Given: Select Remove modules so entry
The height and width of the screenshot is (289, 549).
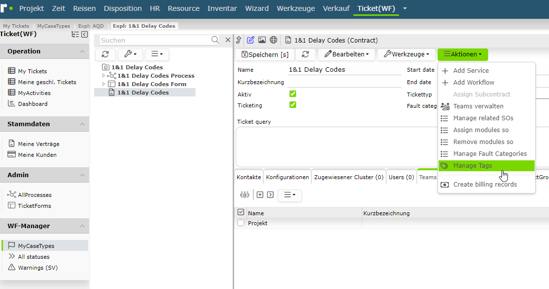Looking at the screenshot, I should [487, 142].
